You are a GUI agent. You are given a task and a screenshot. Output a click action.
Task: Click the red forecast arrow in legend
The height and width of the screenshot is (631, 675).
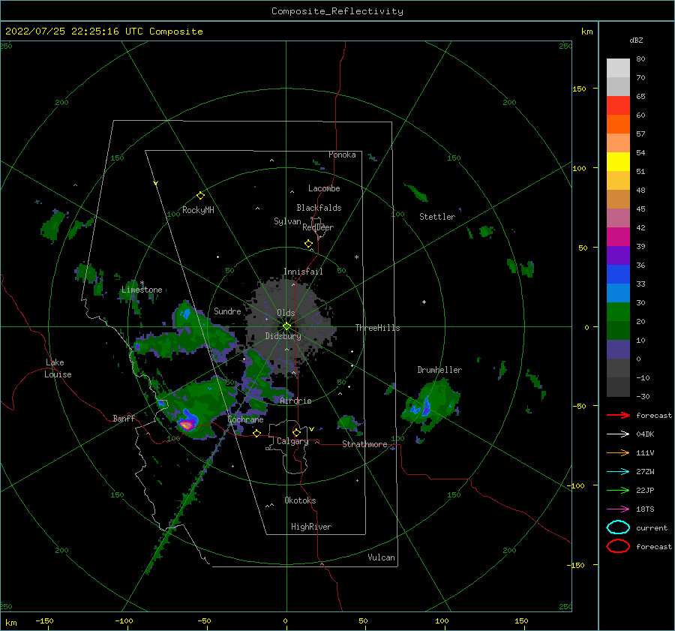(x=618, y=415)
